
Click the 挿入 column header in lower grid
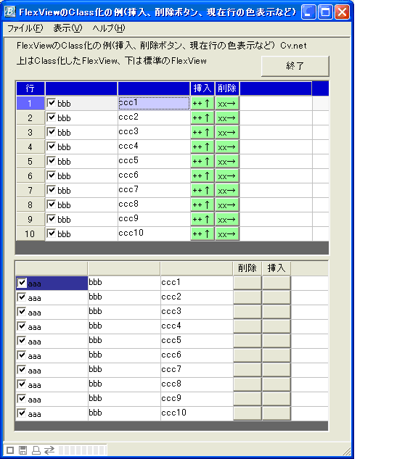click(276, 268)
